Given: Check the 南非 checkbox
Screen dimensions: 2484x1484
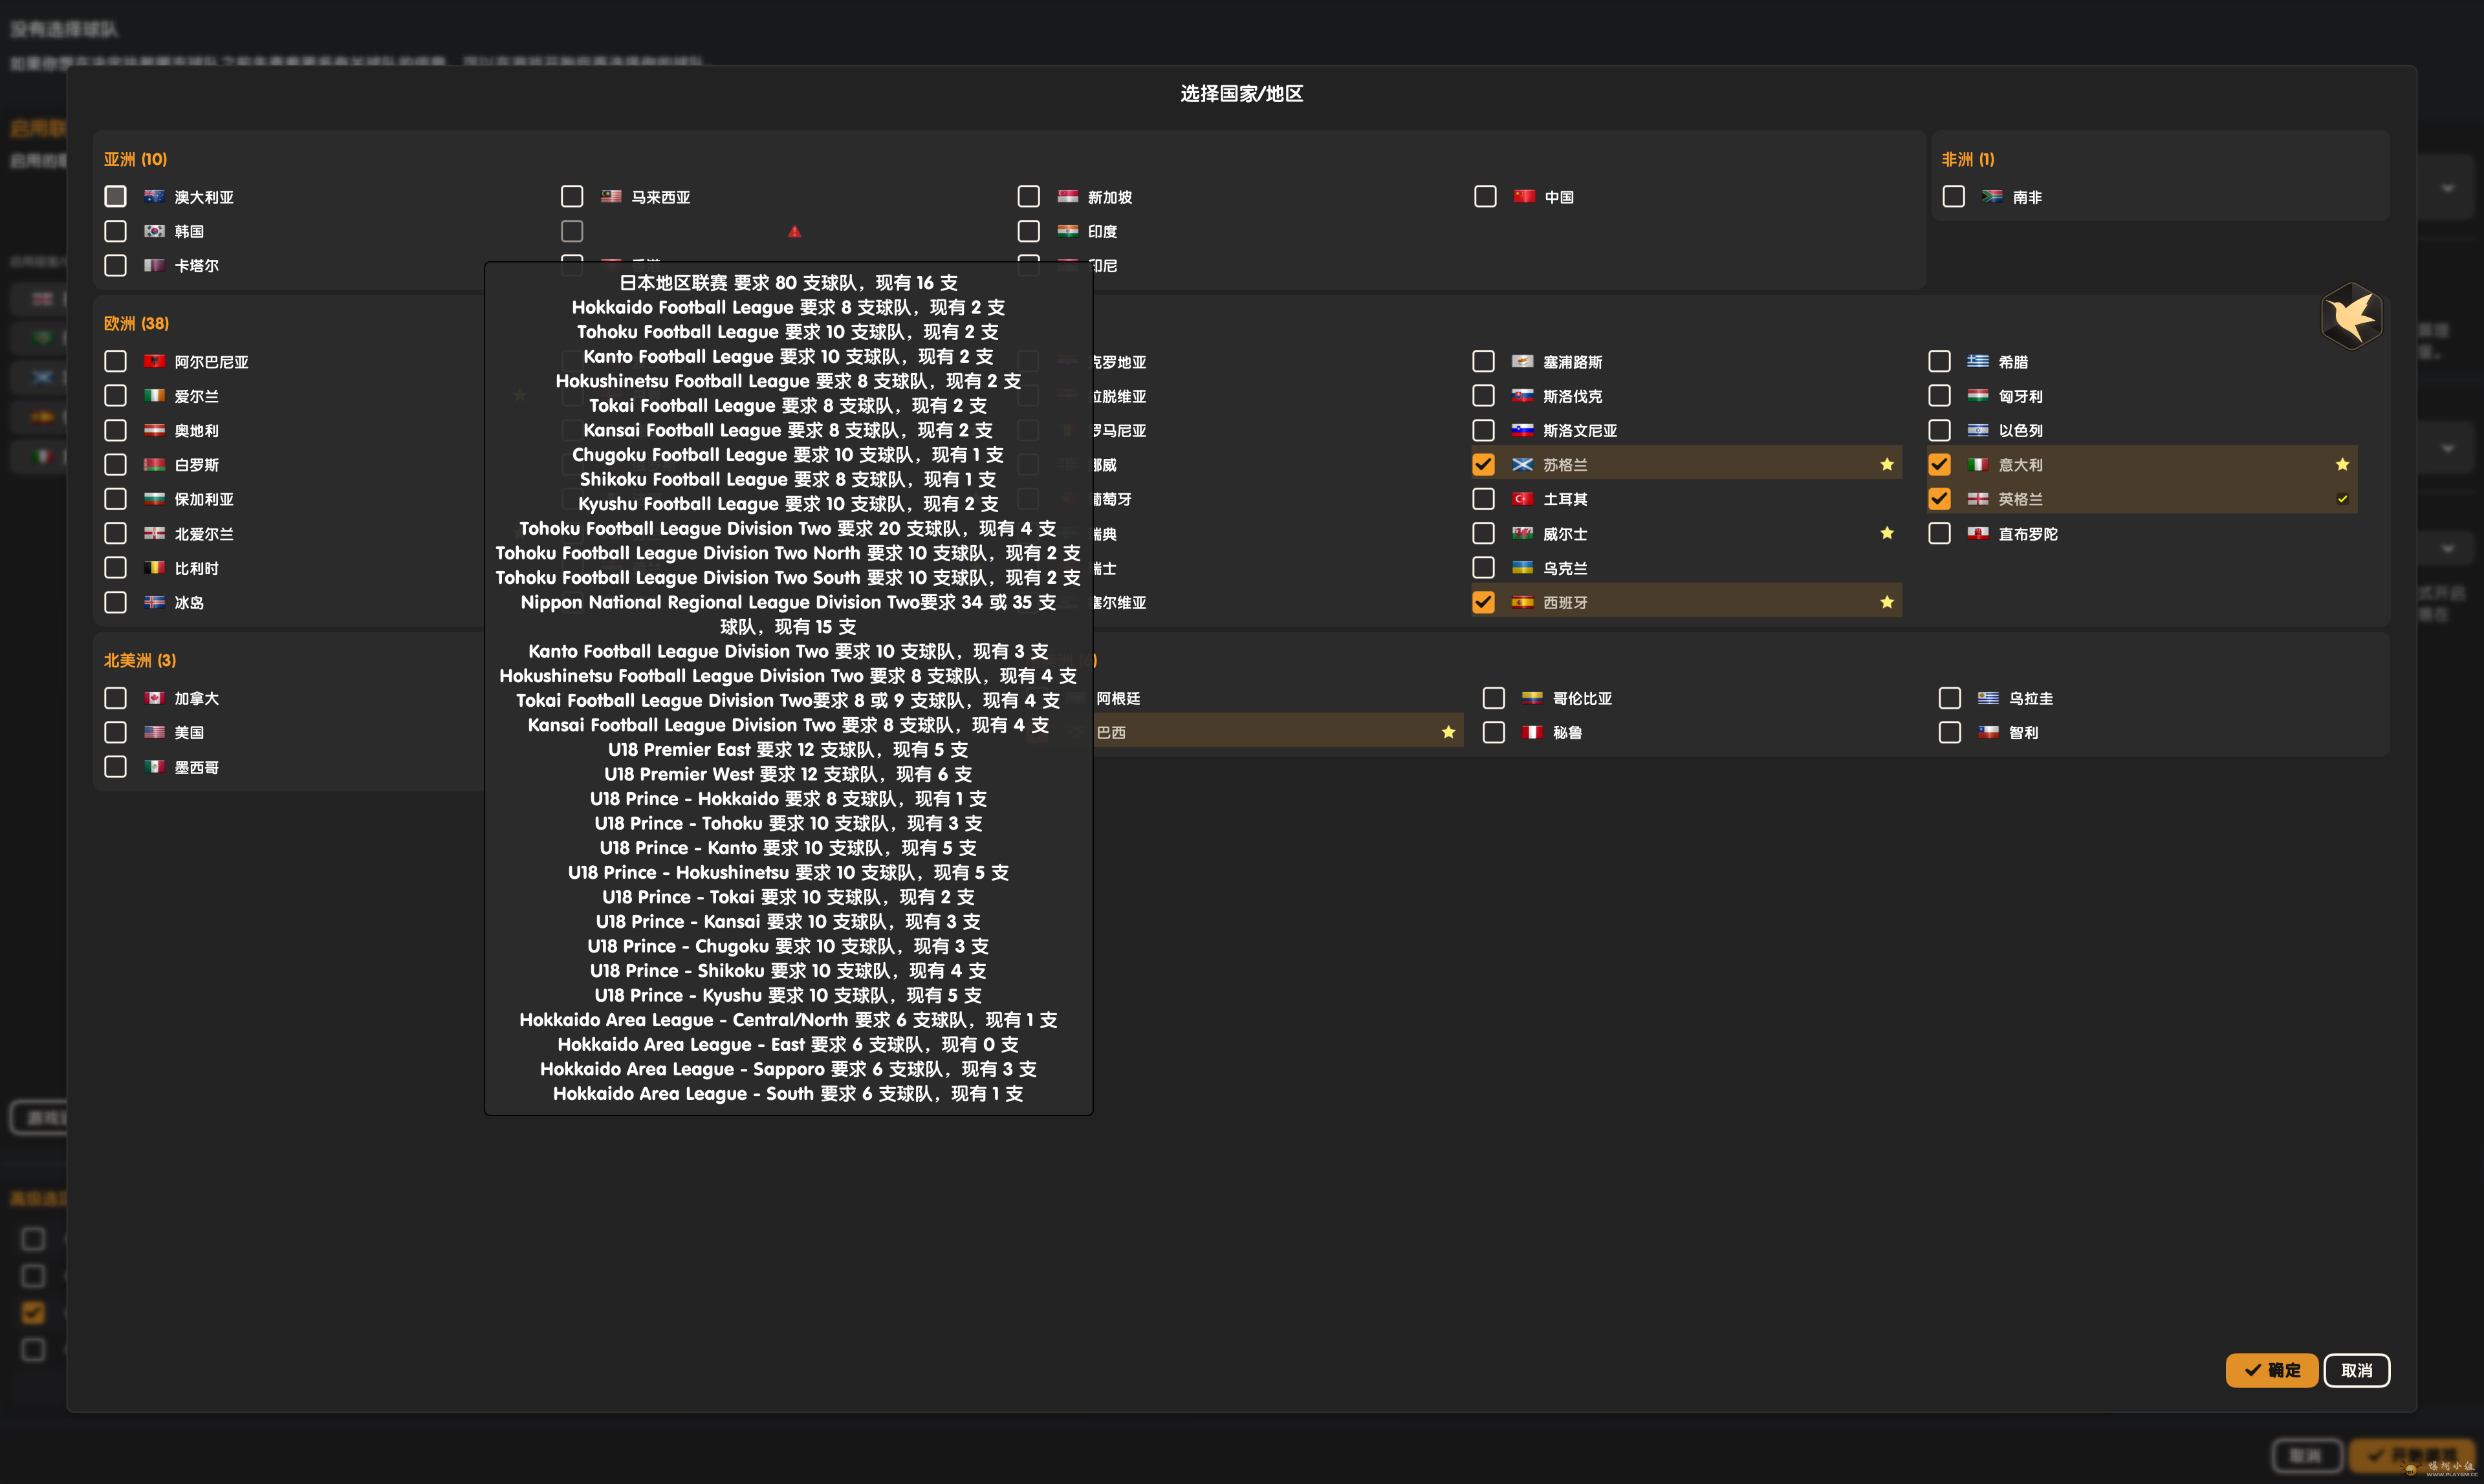Looking at the screenshot, I should (x=1953, y=197).
